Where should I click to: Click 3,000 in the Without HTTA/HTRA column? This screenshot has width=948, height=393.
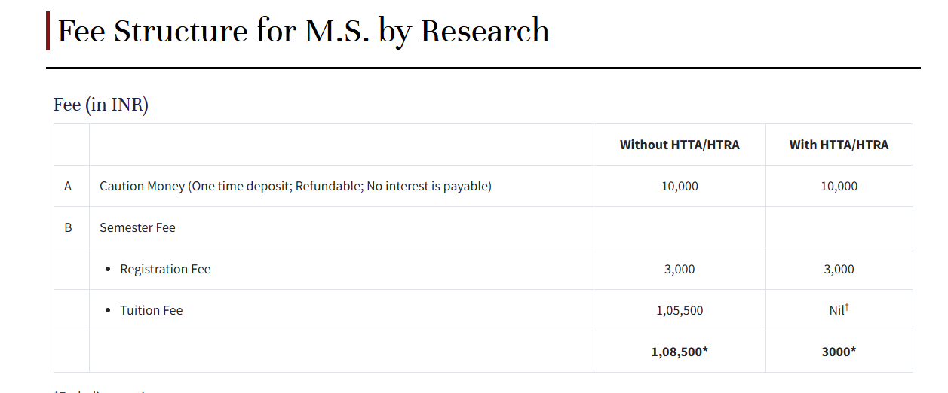(x=680, y=269)
